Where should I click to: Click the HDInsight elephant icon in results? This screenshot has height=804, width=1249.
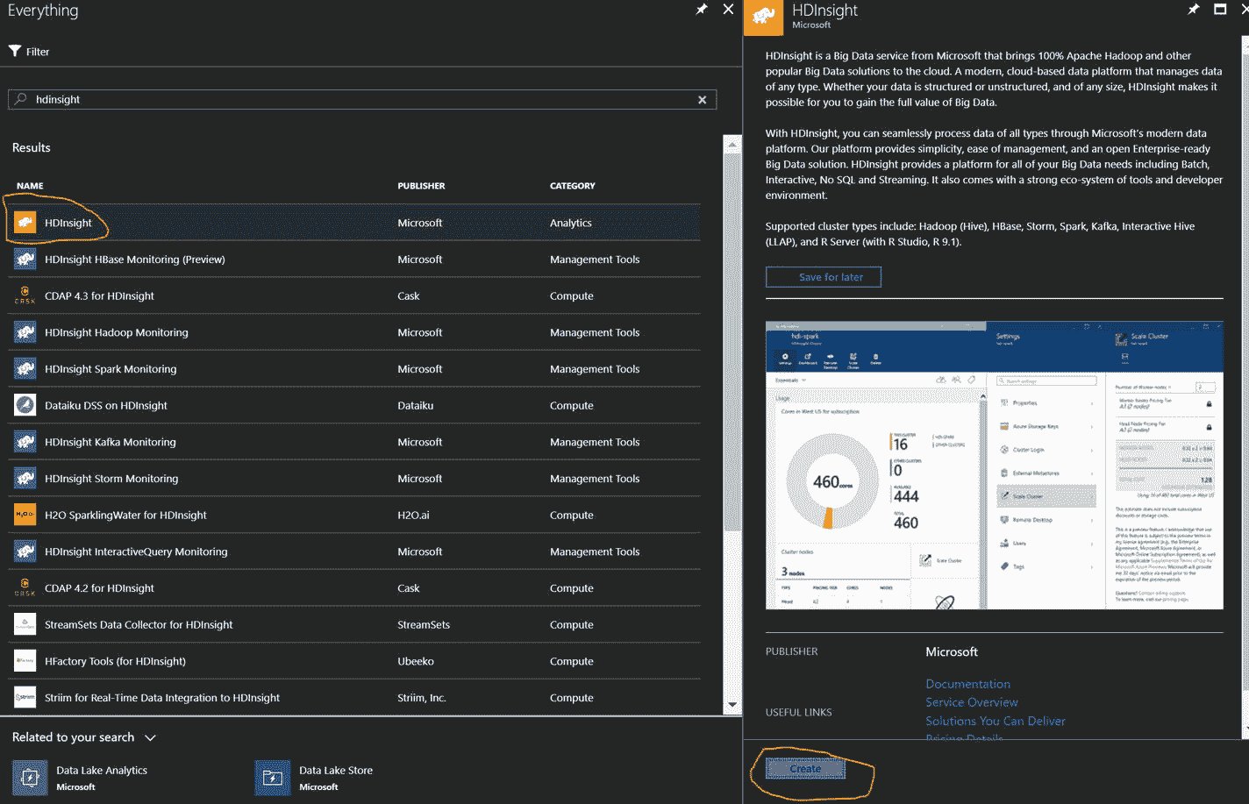click(x=25, y=223)
